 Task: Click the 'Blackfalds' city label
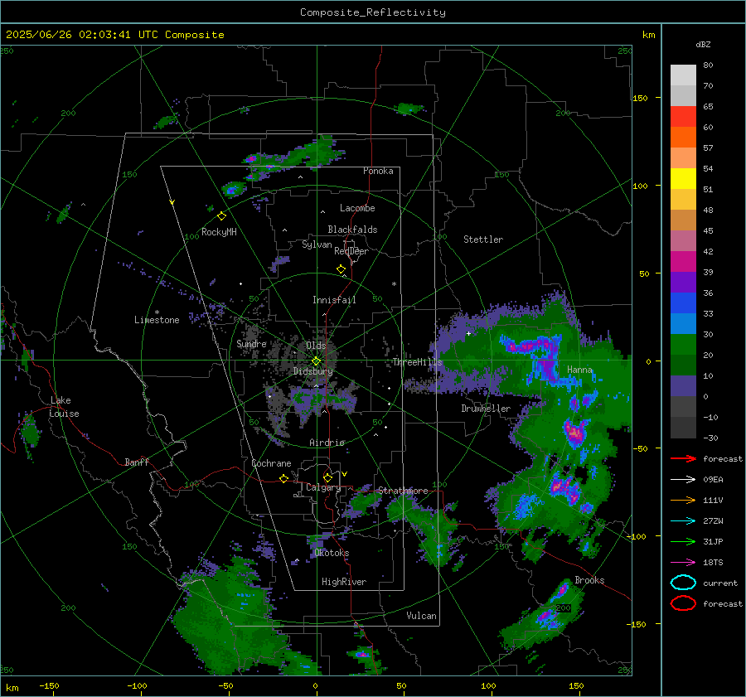(x=352, y=230)
